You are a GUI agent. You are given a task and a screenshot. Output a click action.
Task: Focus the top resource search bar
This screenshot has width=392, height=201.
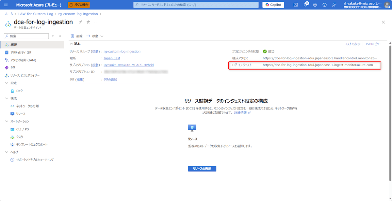196,5
